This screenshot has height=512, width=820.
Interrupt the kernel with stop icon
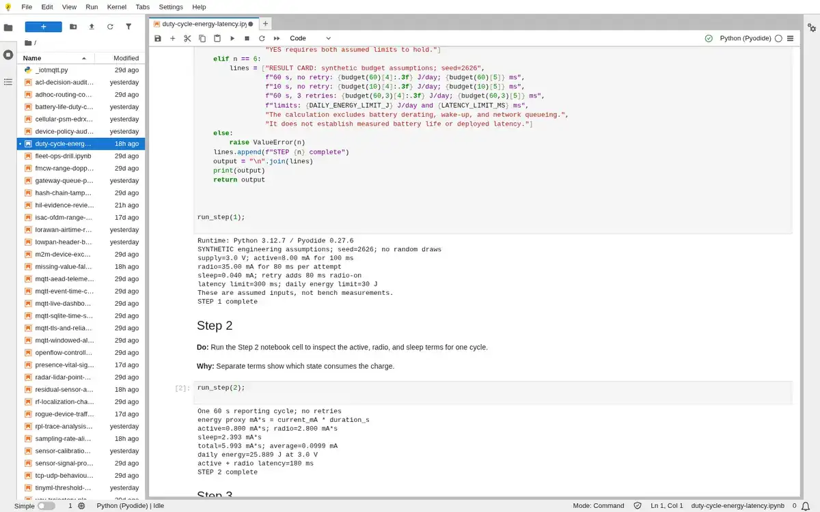(247, 38)
